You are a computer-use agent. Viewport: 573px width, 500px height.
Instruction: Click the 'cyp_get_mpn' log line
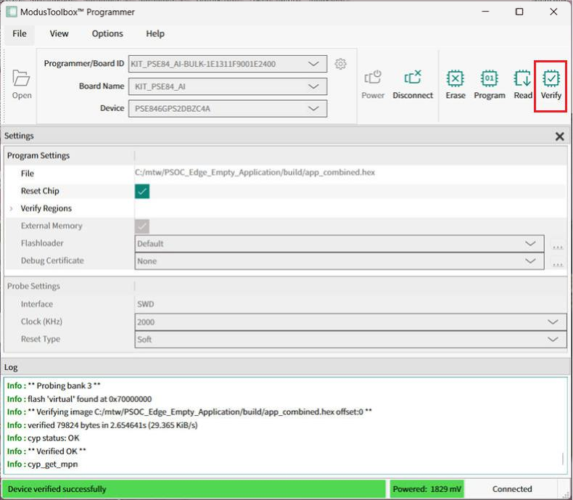42,464
